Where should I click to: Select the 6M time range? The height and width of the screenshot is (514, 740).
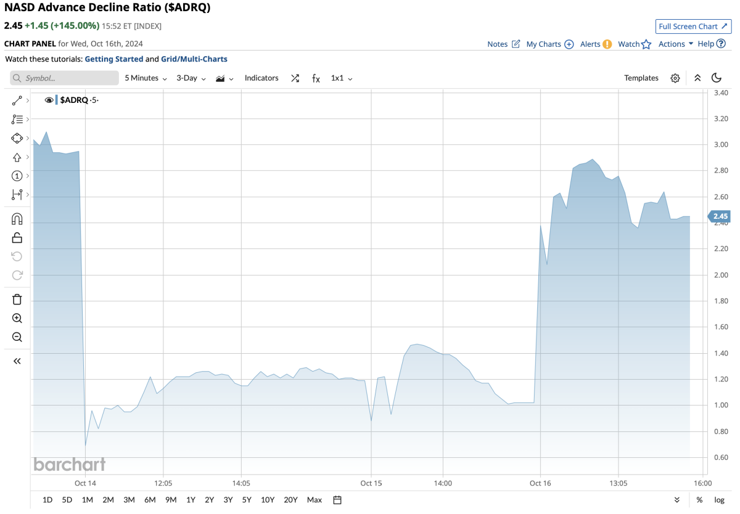click(150, 500)
